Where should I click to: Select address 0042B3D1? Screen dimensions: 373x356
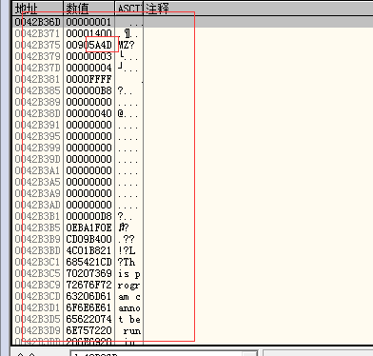tap(37, 307)
